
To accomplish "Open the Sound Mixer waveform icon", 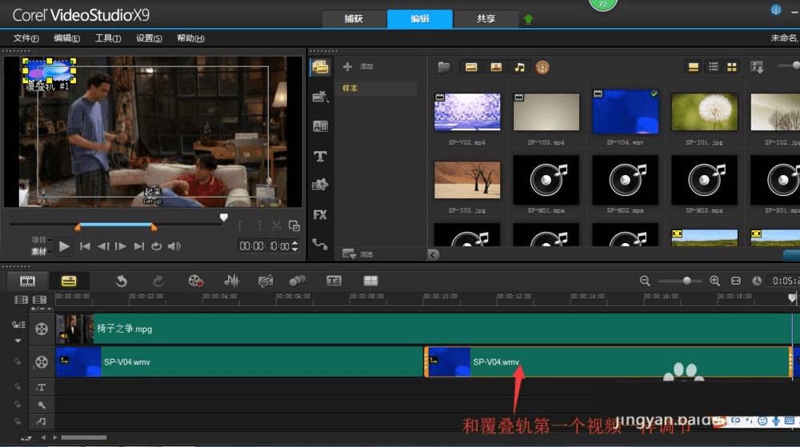I will click(x=232, y=281).
